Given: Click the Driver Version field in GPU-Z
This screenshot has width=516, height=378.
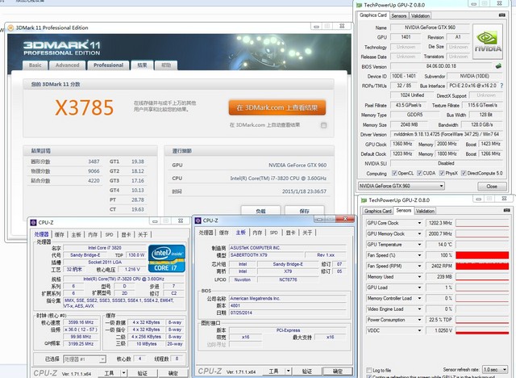Looking at the screenshot, I should point(447,134).
